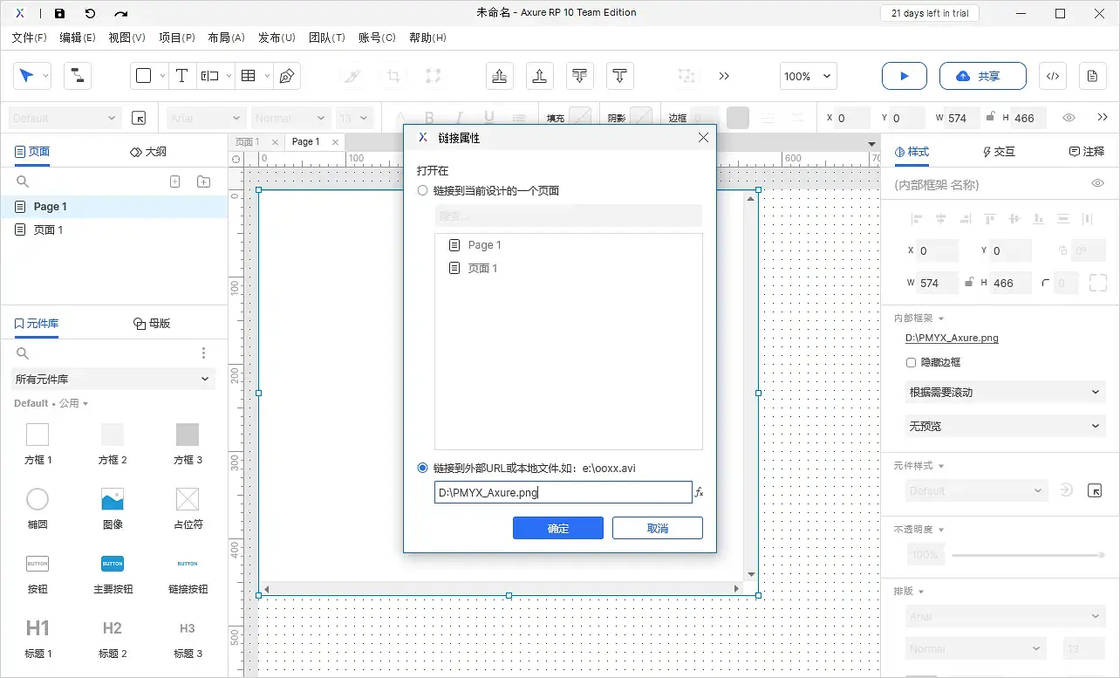Click the add page icon in pages panel

pyautogui.click(x=174, y=181)
